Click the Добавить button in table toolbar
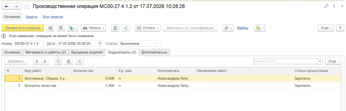Image resolution: width=346 pixels, height=111 pixels. (x=16, y=61)
